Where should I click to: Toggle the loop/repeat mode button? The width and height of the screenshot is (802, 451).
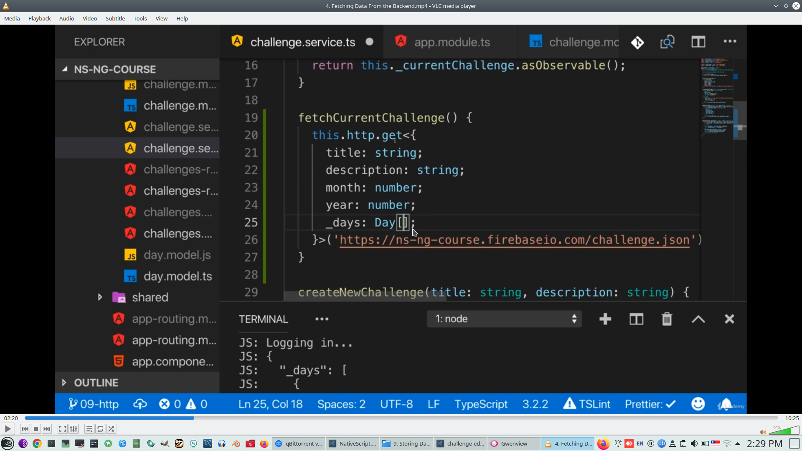point(100,429)
